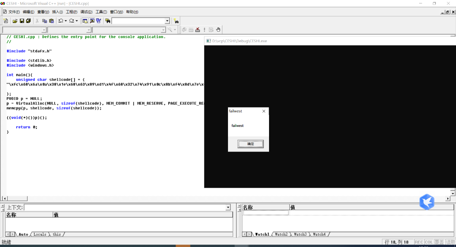Viewport: 456px width, 247px height.
Task: Open the 查看 (View) menu
Action: (43, 12)
